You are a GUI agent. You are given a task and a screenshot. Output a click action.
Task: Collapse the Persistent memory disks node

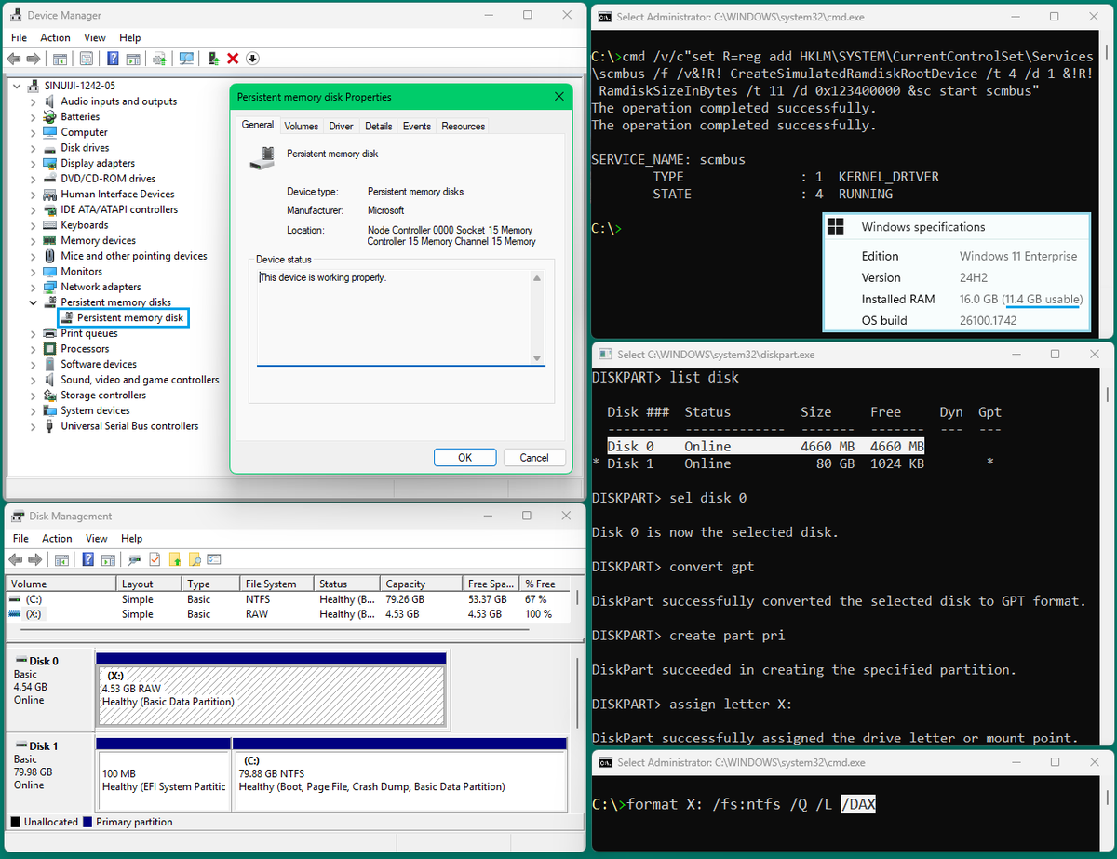(34, 302)
